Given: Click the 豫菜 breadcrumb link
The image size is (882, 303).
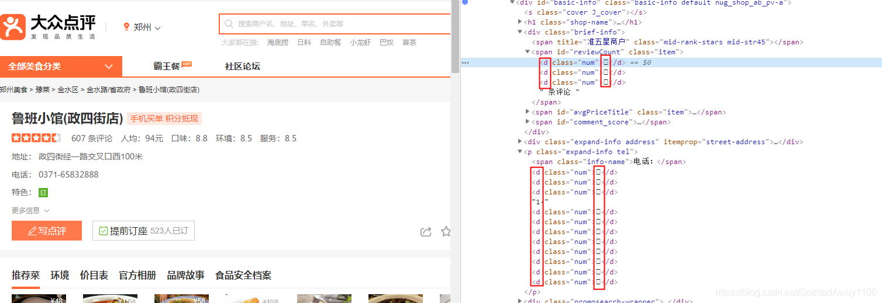Looking at the screenshot, I should 43,89.
